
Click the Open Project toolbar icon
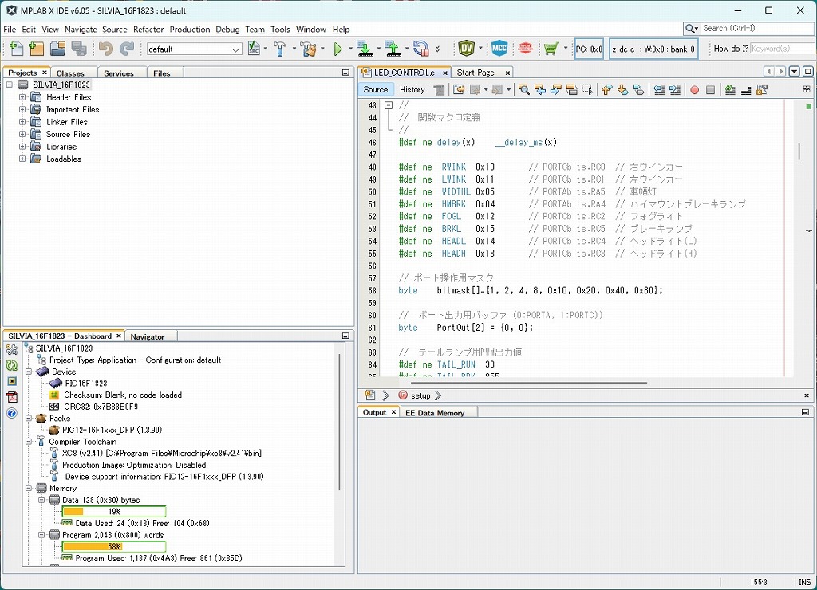pyautogui.click(x=57, y=49)
